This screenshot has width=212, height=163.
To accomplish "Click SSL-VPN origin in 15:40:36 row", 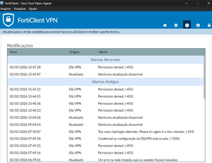I will 75,103.
